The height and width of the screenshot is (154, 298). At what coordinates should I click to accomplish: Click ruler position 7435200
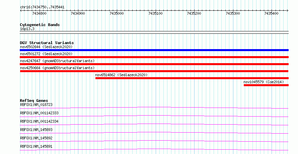(x=194, y=13)
